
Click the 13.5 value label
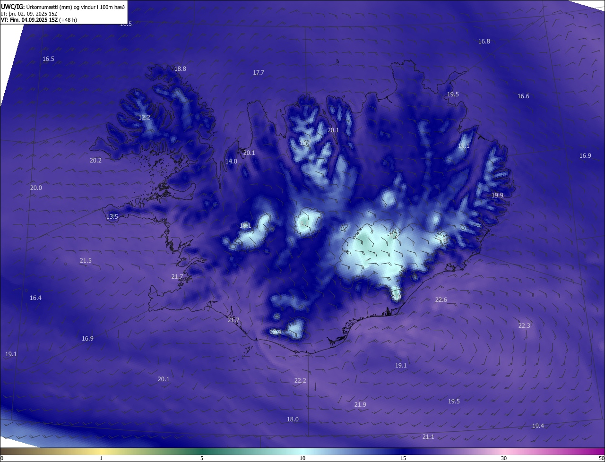coord(112,217)
